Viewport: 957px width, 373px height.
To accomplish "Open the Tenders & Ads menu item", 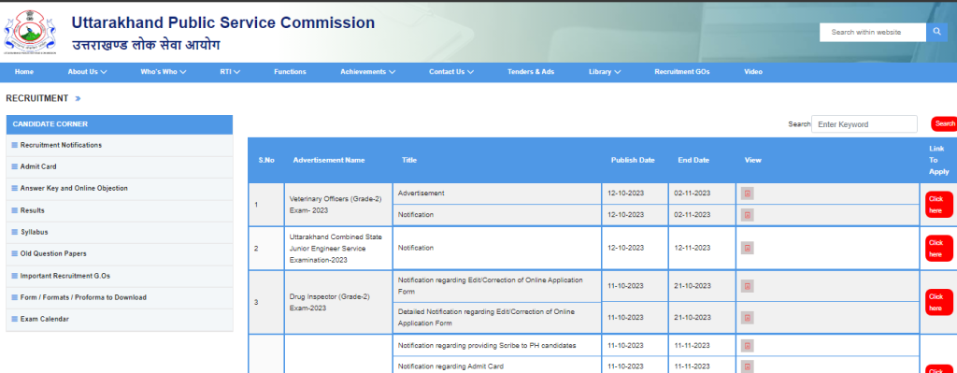I will [x=531, y=72].
